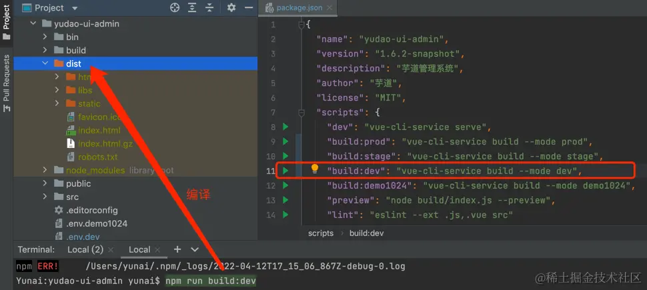Click line number 11 in gutter
This screenshot has width=647, height=290.
click(270, 171)
